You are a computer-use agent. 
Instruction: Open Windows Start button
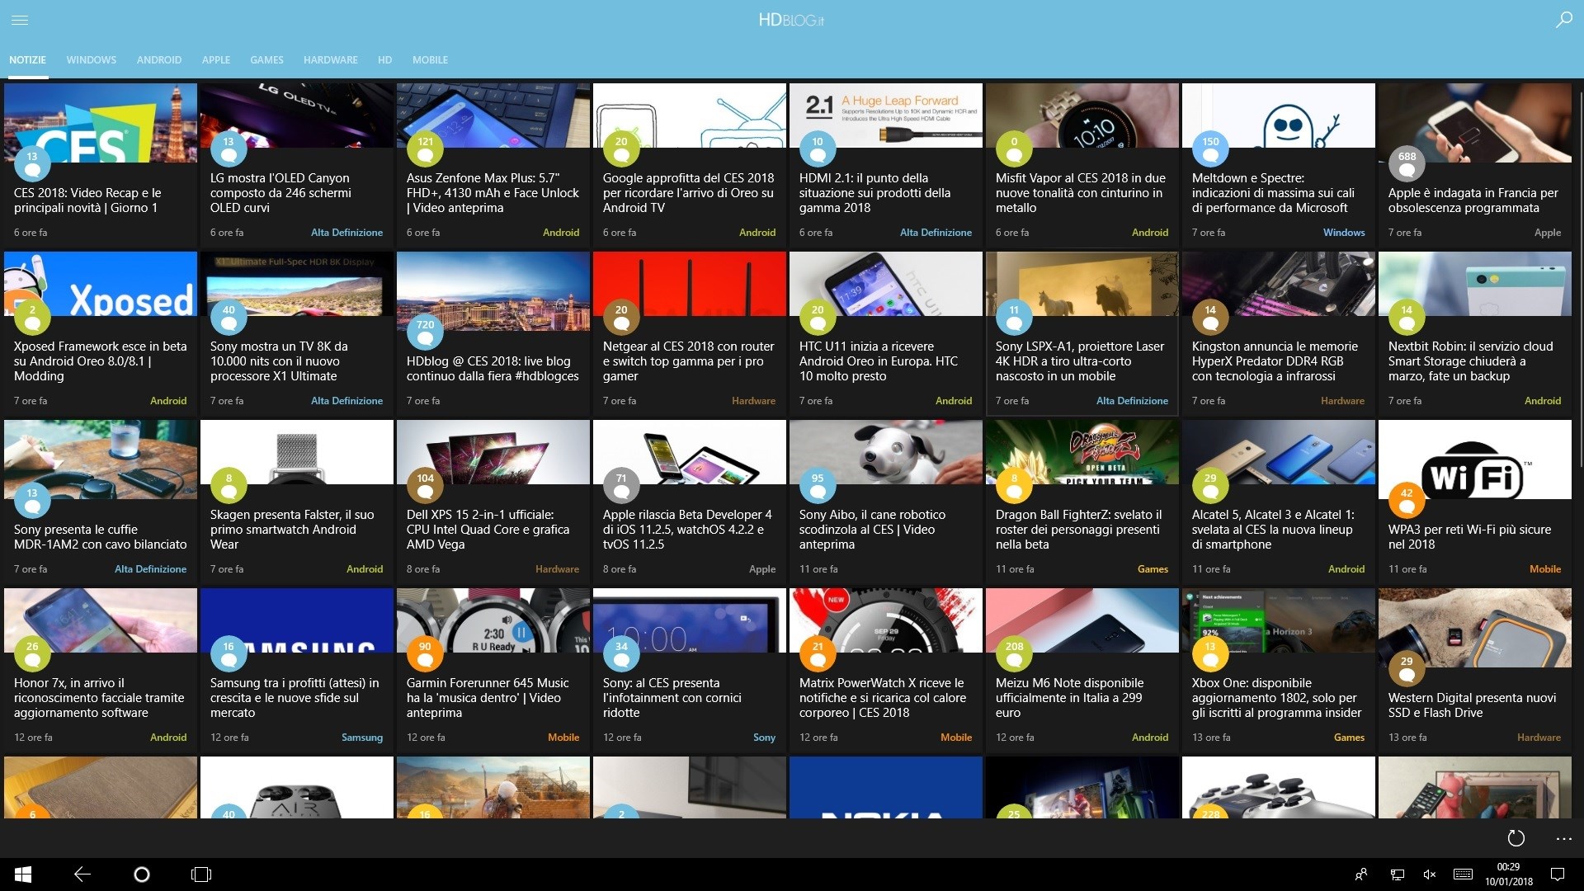[x=23, y=874]
